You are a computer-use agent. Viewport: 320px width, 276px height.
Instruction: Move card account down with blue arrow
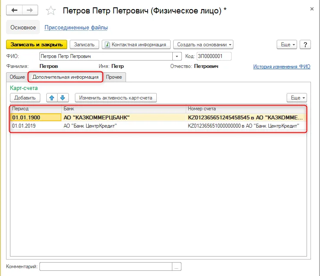click(63, 98)
